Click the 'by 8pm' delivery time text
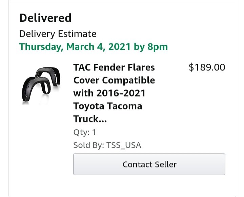Screen dimensions: 244x197 [x=151, y=47]
